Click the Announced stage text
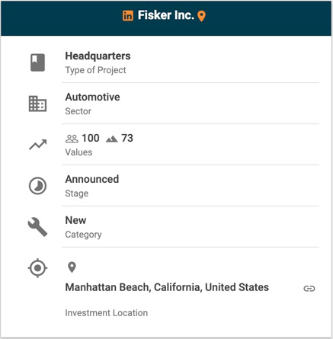Image resolution: width=333 pixels, height=339 pixels. tap(92, 179)
